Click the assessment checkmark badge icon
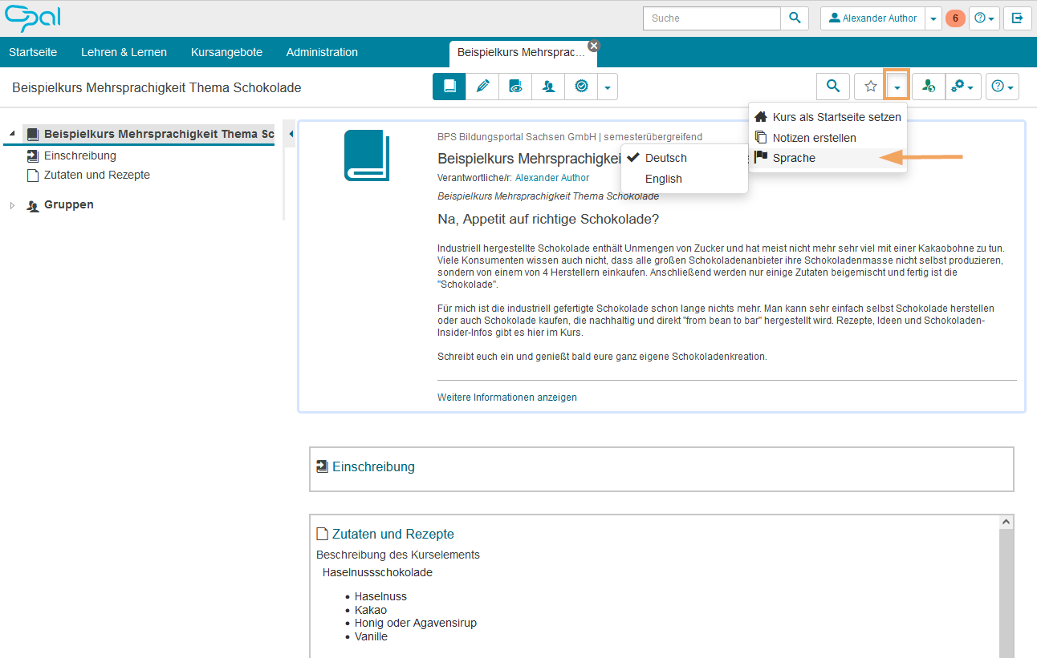The width and height of the screenshot is (1037, 658). (x=581, y=87)
